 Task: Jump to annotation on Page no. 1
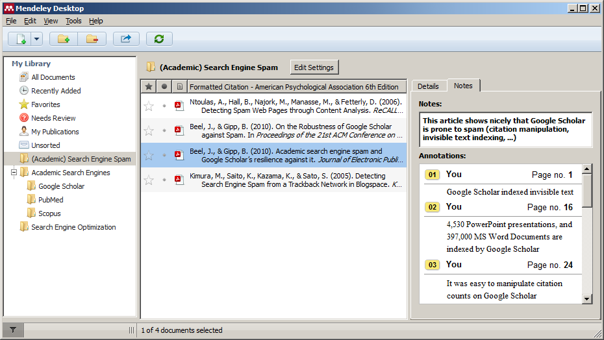coord(552,175)
